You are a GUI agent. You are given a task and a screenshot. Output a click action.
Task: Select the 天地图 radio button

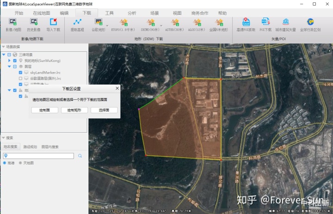20,163
